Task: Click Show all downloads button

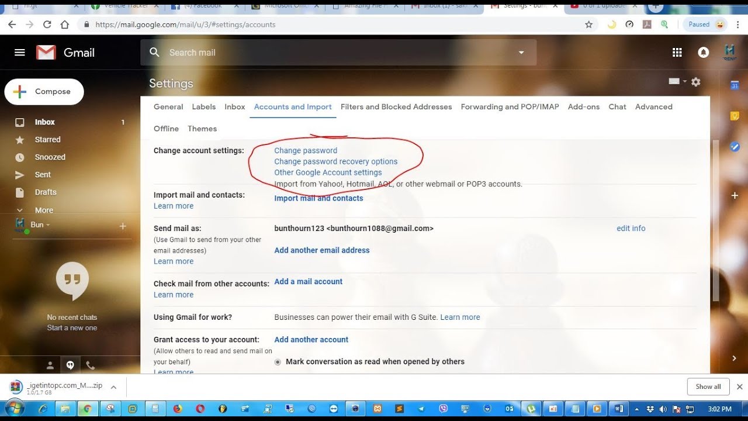Action: 708,387
